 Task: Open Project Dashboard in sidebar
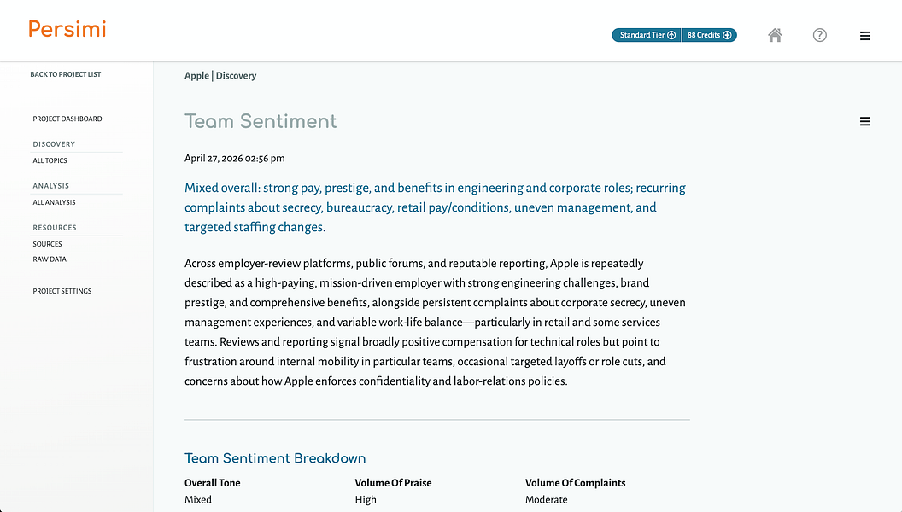pyautogui.click(x=67, y=119)
